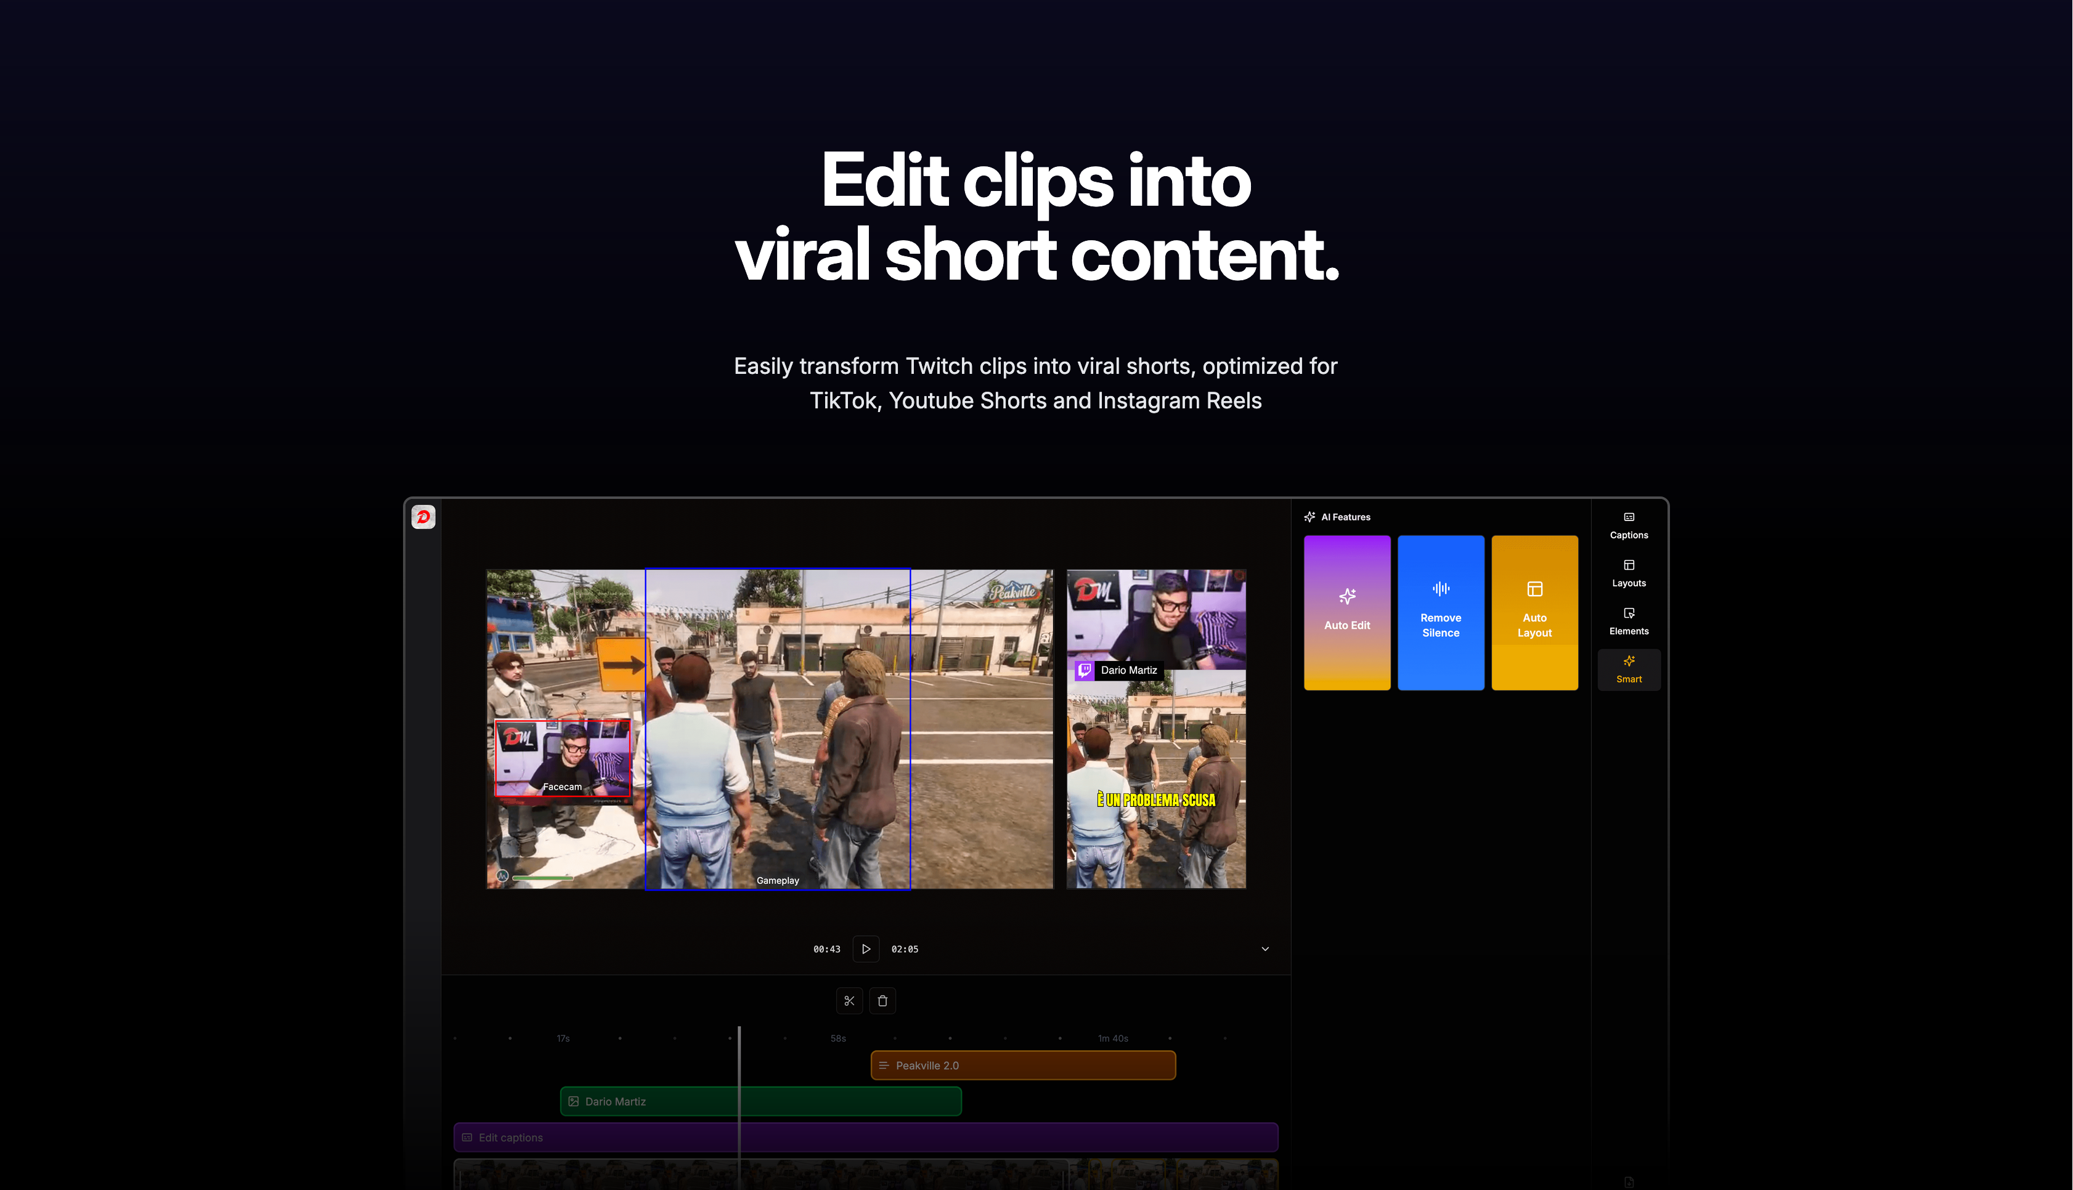The width and height of the screenshot is (2073, 1190).
Task: Click the red app logo icon
Action: [423, 517]
